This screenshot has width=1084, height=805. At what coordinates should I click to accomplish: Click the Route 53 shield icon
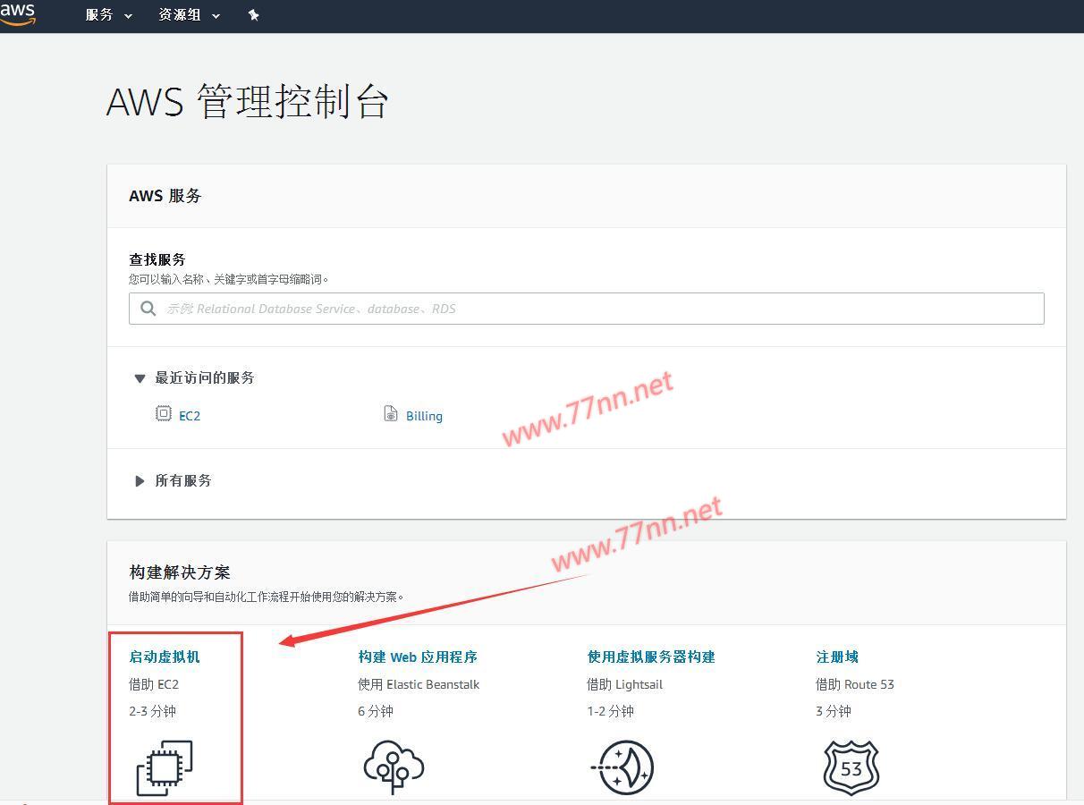851,767
